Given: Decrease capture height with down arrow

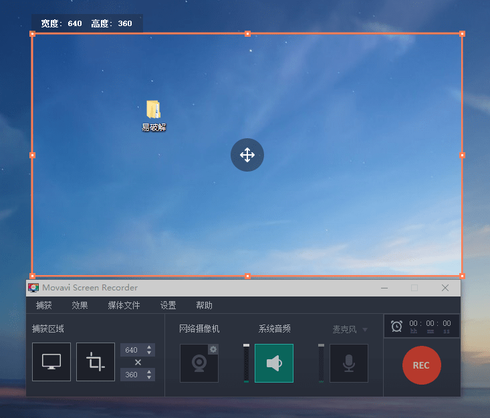Looking at the screenshot, I should tap(149, 378).
